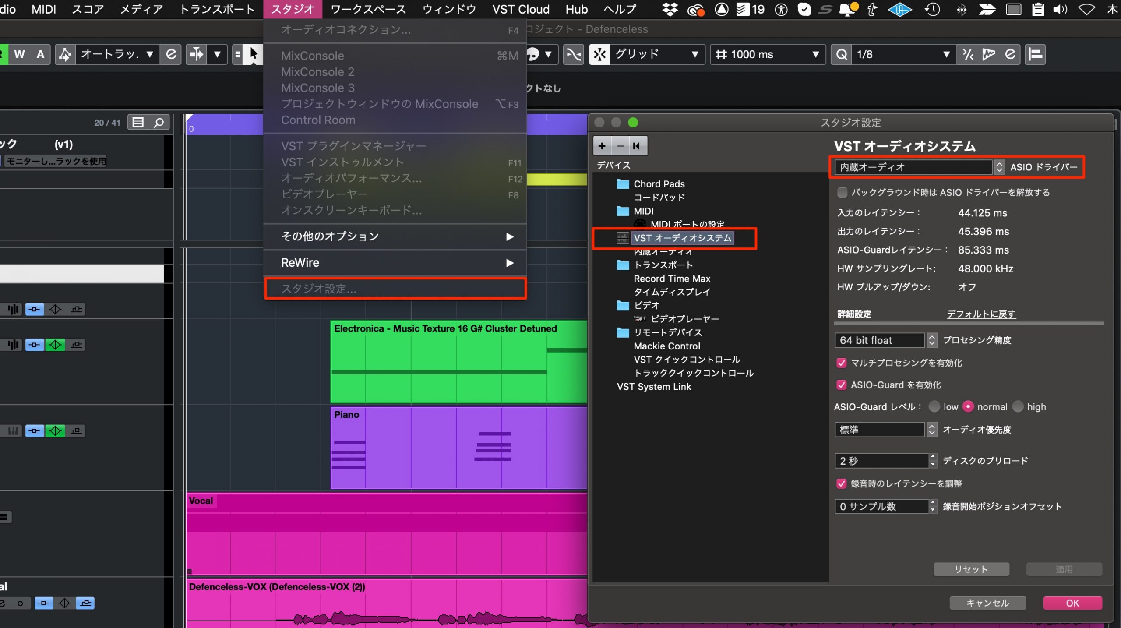
Task: Select the object selection arrow tool
Action: 254,54
